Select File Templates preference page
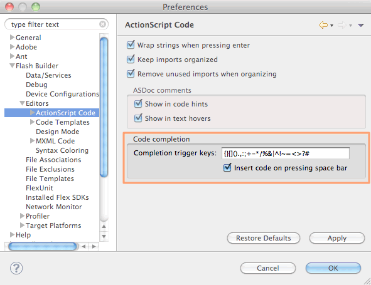371x285 pixels. tap(50, 179)
